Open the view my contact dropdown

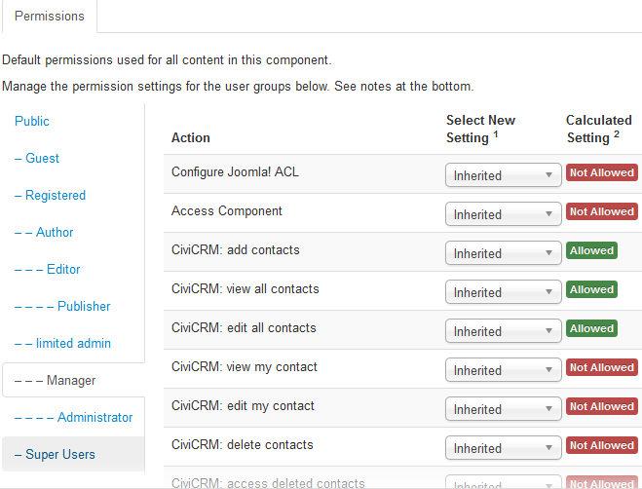(503, 370)
